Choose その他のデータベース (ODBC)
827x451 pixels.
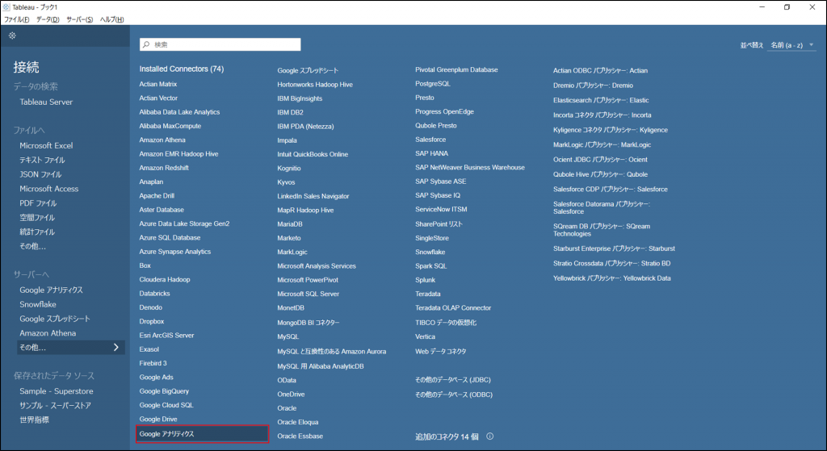[454, 395]
